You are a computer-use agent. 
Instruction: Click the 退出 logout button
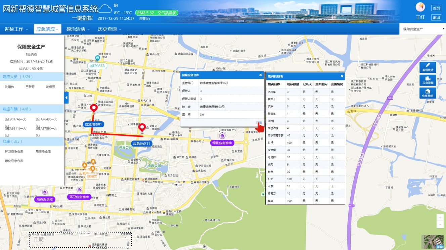[x=436, y=17]
